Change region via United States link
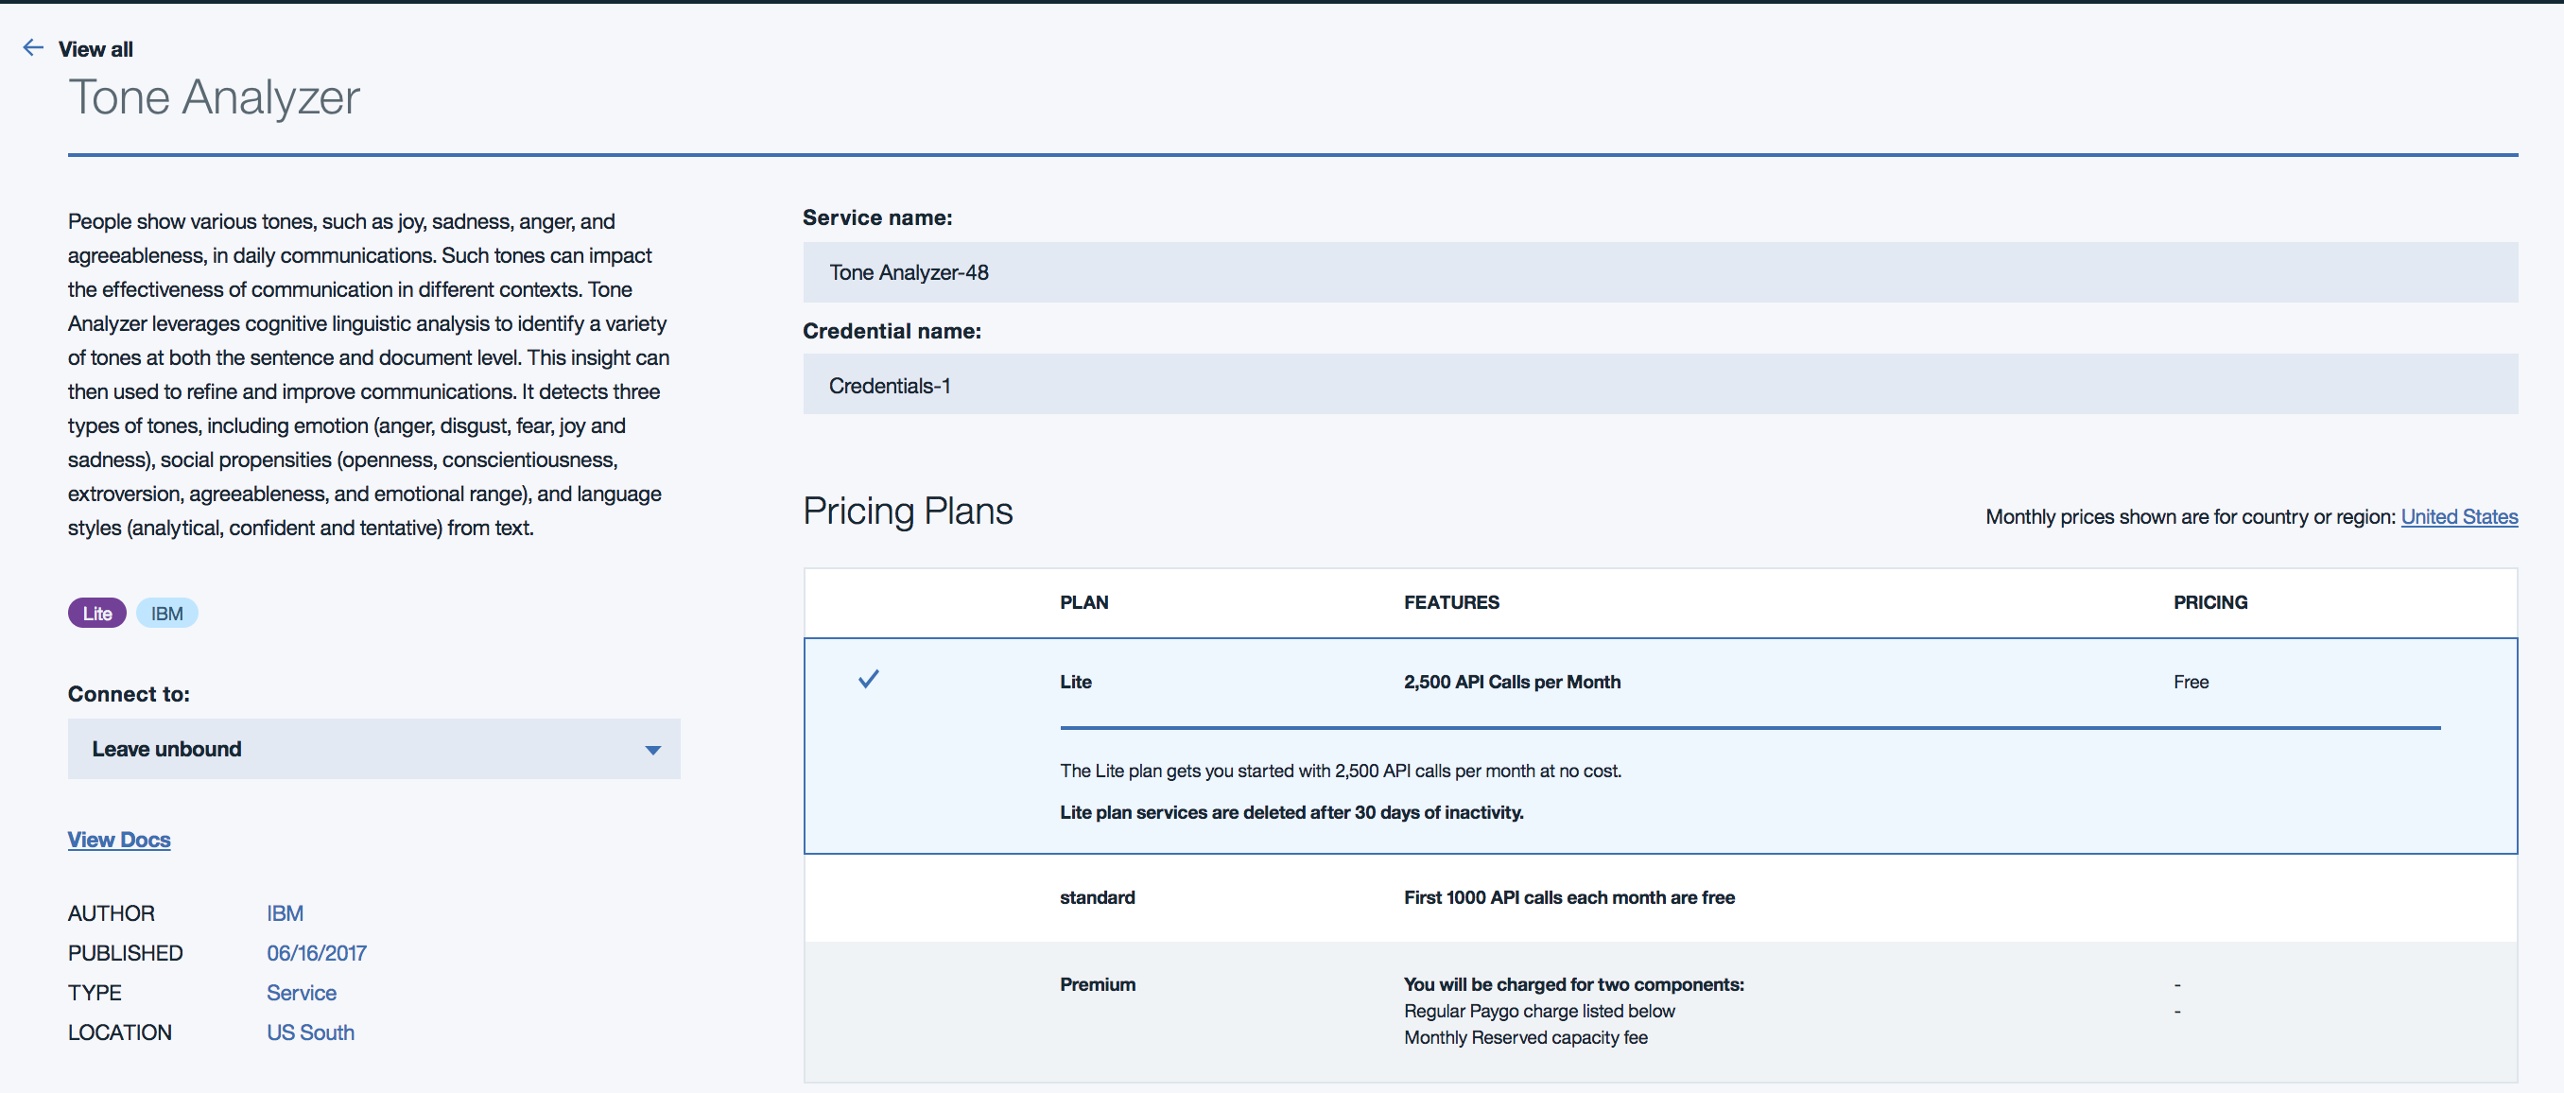Screen dimensions: 2564x1093 [2458, 516]
